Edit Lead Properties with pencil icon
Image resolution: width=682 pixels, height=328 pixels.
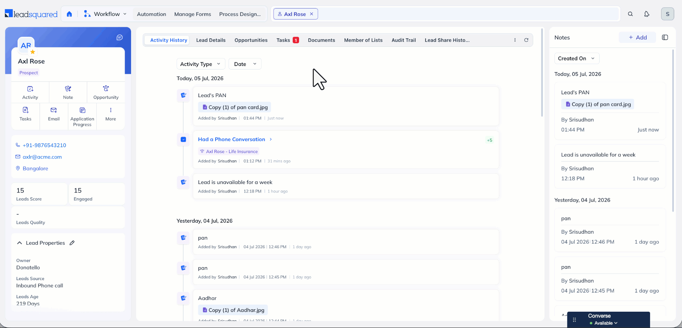(x=72, y=243)
